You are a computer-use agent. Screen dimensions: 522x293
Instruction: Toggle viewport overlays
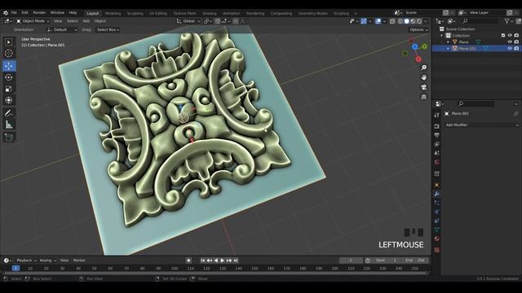[378, 21]
